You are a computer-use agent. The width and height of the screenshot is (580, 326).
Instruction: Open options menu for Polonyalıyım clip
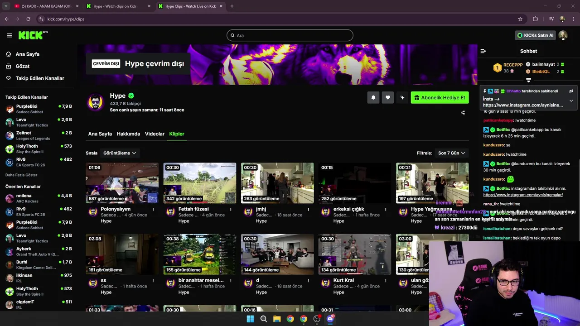point(153,209)
